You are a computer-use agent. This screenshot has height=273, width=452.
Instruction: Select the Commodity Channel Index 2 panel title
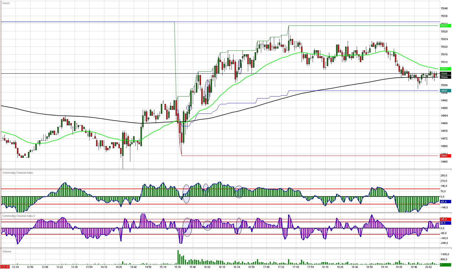[x=19, y=216]
